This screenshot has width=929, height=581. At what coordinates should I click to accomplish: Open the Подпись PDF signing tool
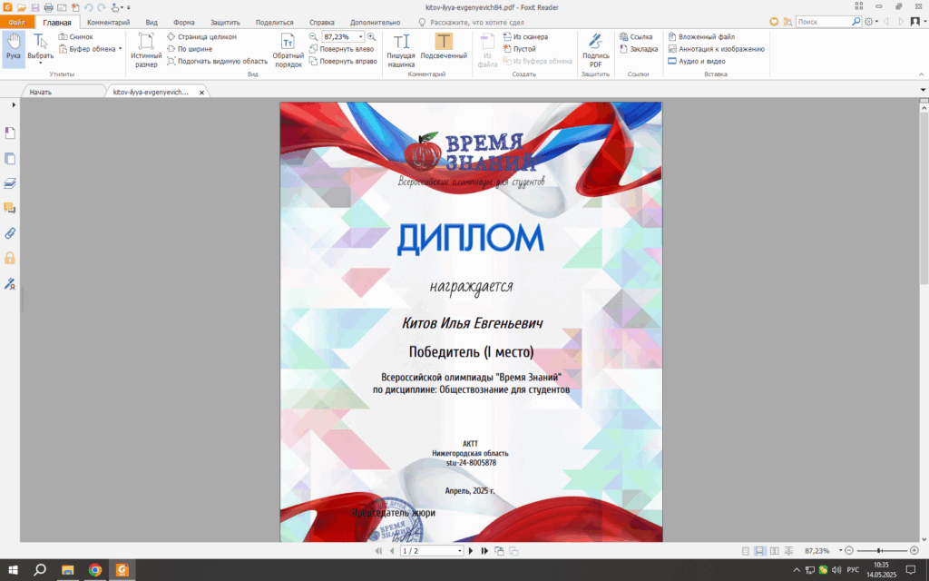[595, 51]
